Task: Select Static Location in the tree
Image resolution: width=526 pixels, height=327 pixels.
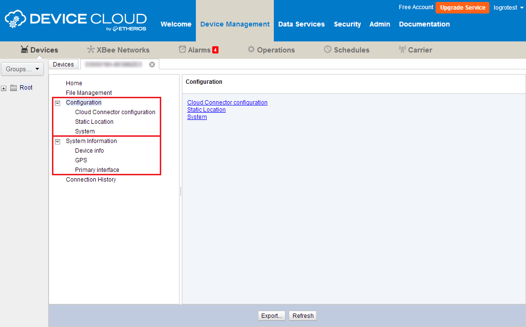Action: [x=94, y=121]
